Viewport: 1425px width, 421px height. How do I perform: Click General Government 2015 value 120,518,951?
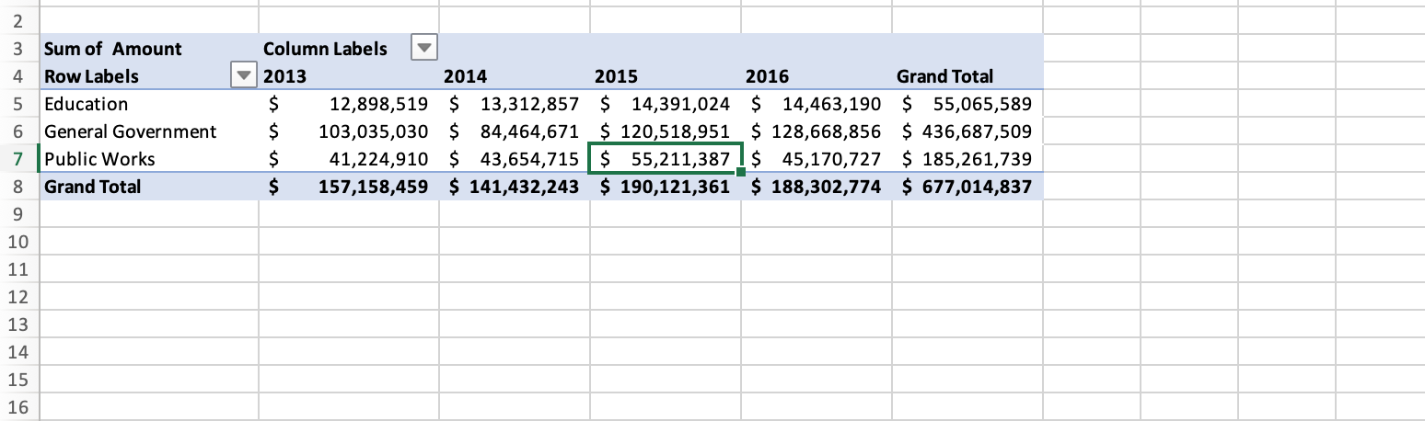(x=666, y=131)
